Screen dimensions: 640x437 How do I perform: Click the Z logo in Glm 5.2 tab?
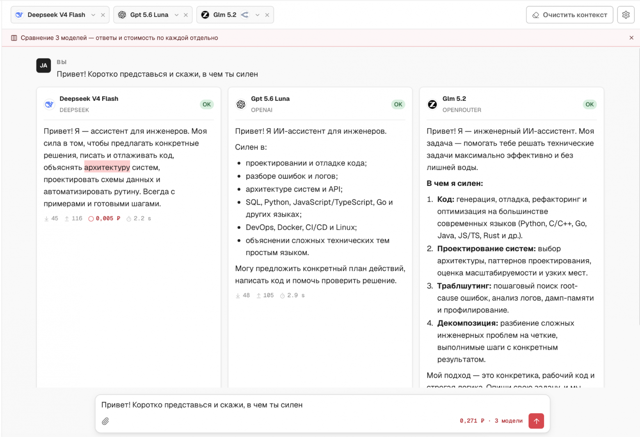[x=205, y=15]
